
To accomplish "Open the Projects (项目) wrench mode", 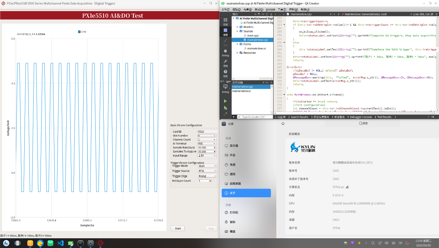I will pyautogui.click(x=225, y=63).
